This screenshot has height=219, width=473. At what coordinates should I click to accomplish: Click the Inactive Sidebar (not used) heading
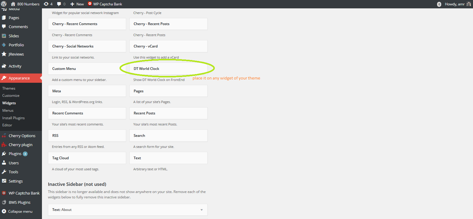pos(77,184)
